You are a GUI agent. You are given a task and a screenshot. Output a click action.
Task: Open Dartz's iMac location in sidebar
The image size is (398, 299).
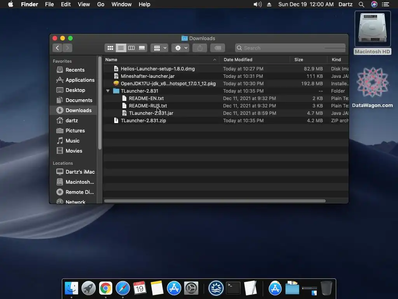[x=73, y=172]
